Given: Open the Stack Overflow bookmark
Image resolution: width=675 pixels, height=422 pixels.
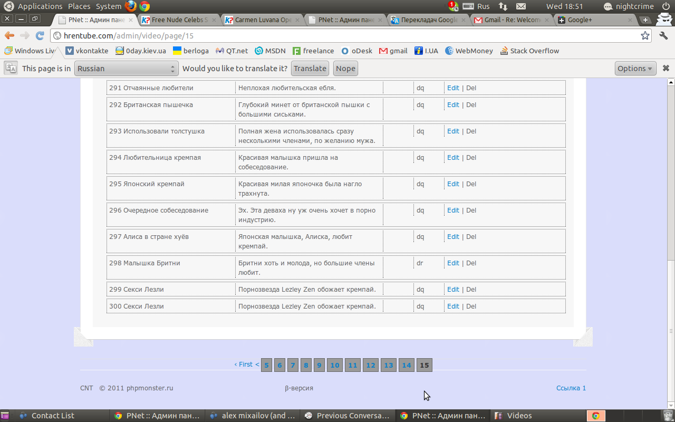Looking at the screenshot, I should click(529, 51).
